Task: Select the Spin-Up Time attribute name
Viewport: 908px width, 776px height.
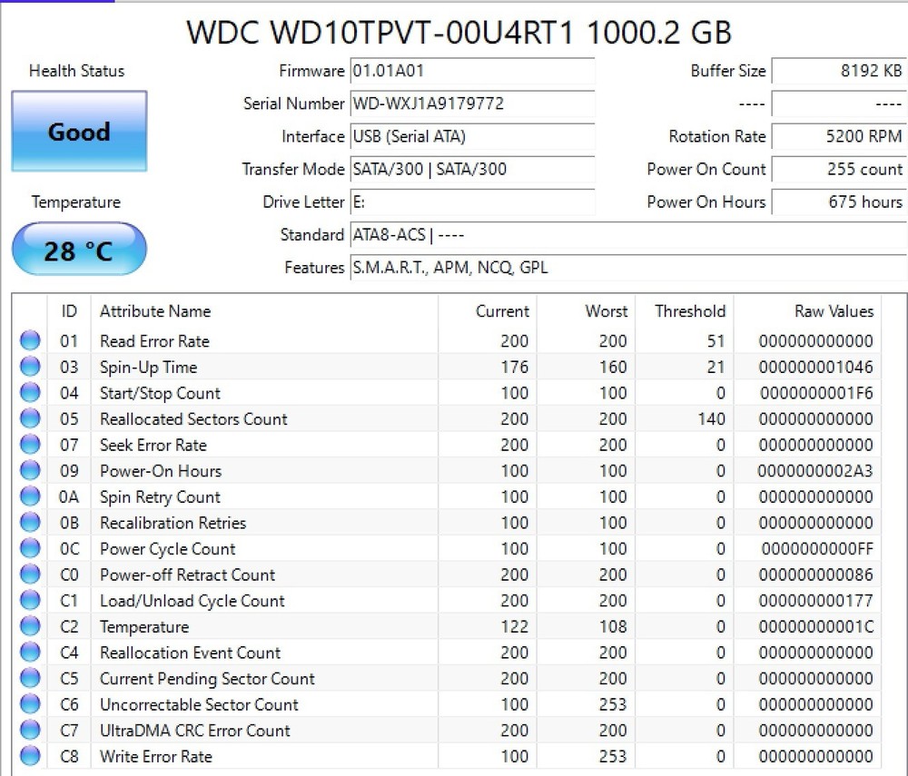Action: click(x=148, y=368)
